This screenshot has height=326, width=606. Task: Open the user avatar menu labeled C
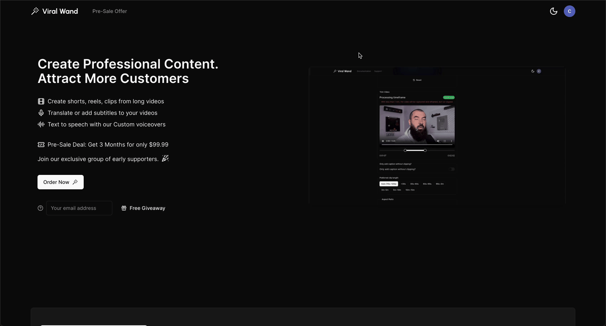point(570,11)
